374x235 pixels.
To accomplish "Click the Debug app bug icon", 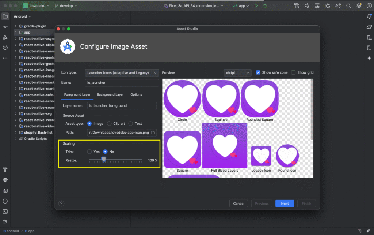I will click(x=265, y=6).
